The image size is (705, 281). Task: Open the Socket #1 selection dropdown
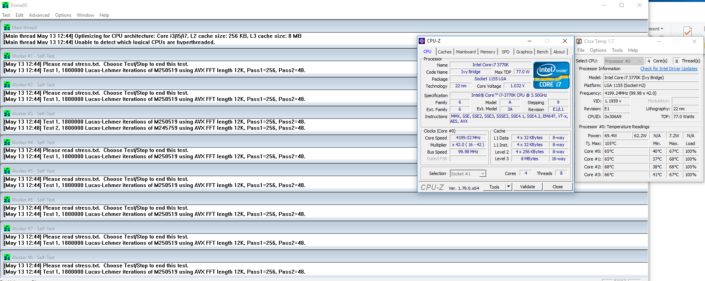468,174
